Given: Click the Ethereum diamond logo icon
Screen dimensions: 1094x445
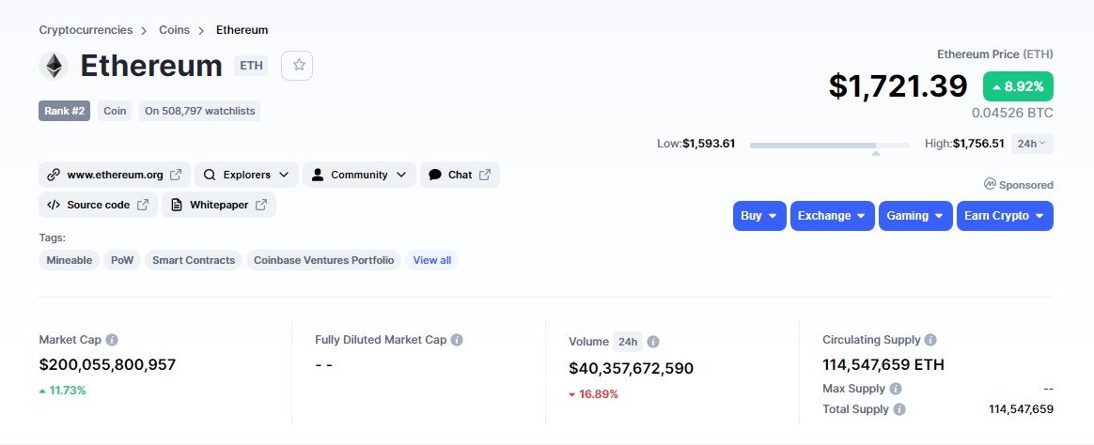Looking at the screenshot, I should point(54,66).
